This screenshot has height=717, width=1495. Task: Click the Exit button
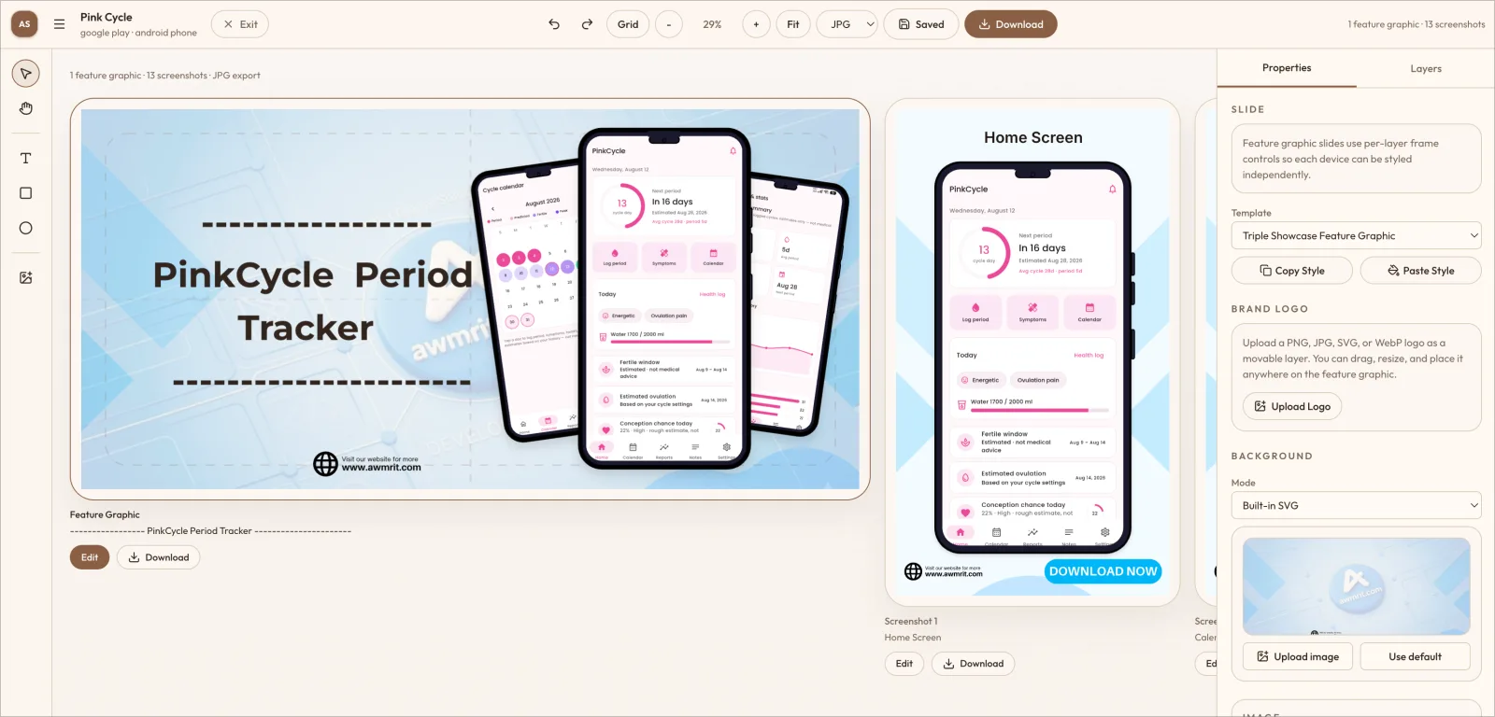240,24
